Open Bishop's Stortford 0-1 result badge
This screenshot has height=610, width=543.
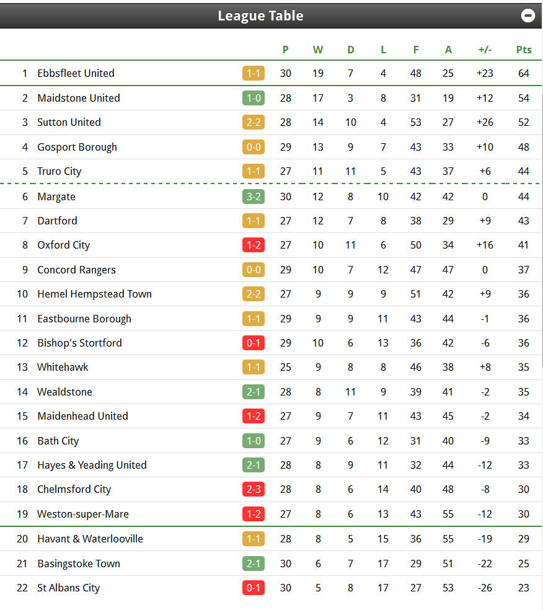254,343
